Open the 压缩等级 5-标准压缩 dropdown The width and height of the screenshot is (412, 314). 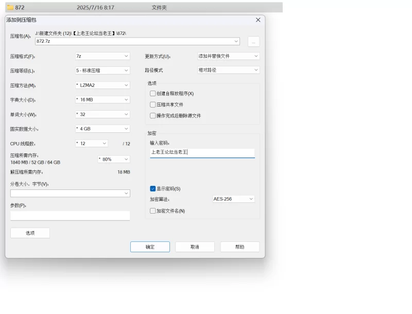[x=102, y=71]
